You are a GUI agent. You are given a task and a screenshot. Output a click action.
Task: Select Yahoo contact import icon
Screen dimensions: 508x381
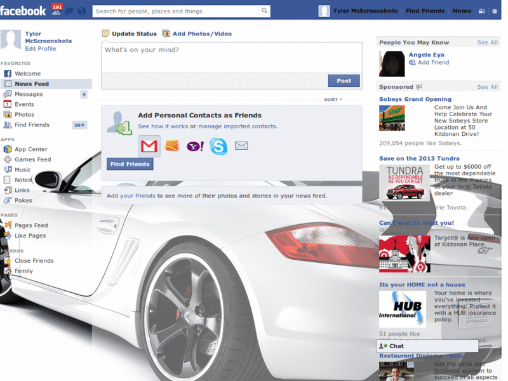click(x=196, y=146)
